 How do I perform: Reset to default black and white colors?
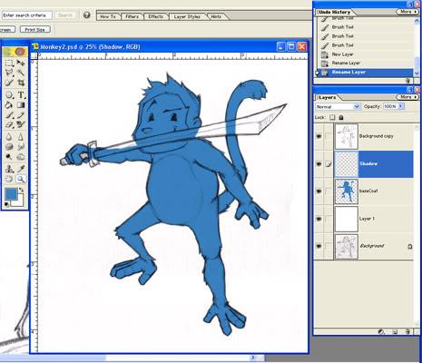tap(6, 205)
